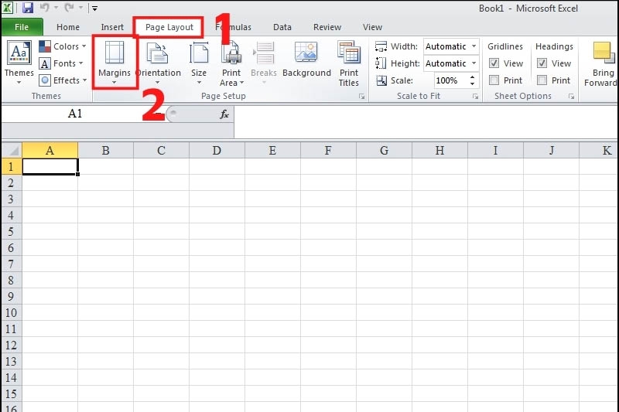The image size is (619, 412).
Task: Select row 1 header
Action: point(12,166)
